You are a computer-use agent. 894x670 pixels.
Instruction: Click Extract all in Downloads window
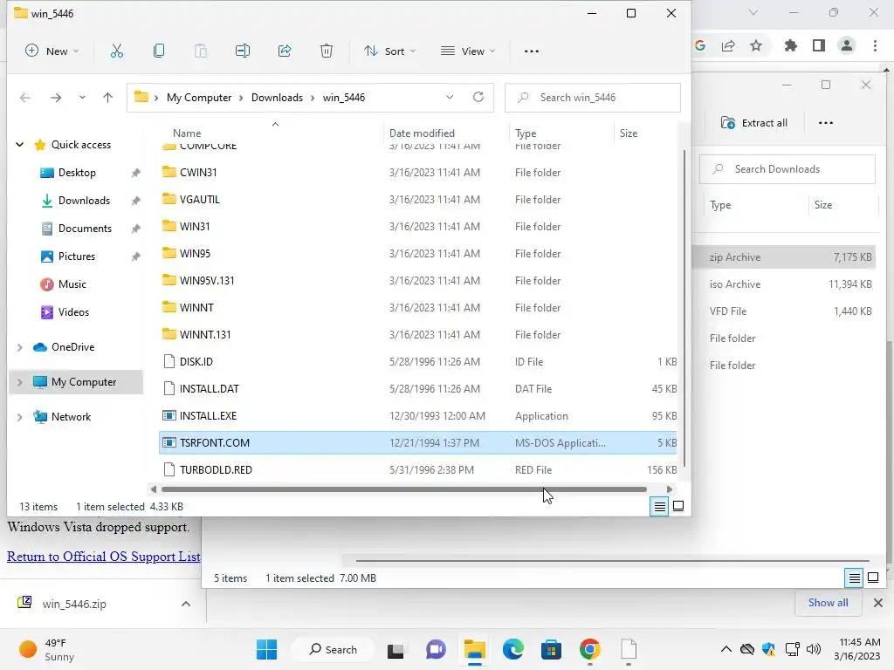pyautogui.click(x=754, y=123)
